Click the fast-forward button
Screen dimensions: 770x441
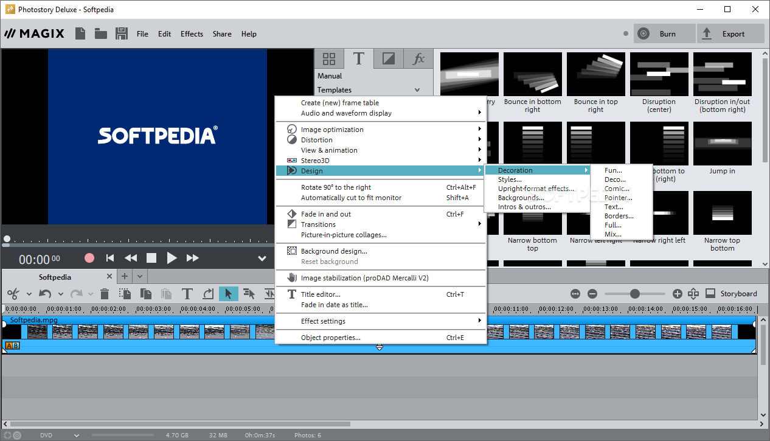[193, 258]
